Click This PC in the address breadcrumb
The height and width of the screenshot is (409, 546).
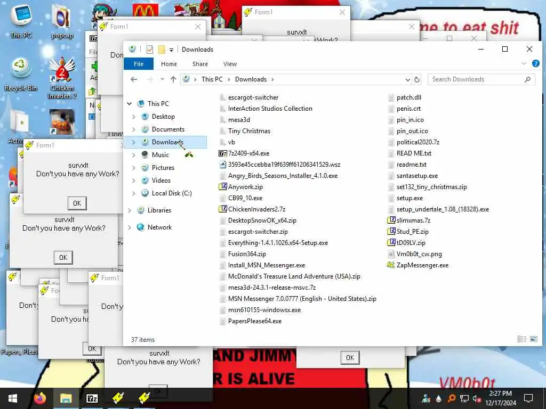click(212, 79)
